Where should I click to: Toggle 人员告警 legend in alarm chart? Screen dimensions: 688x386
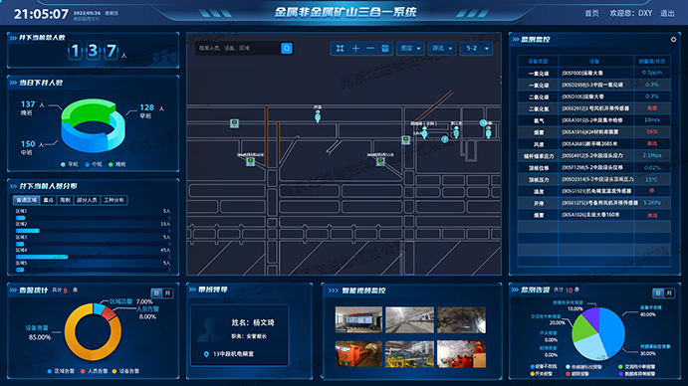[x=94, y=371]
